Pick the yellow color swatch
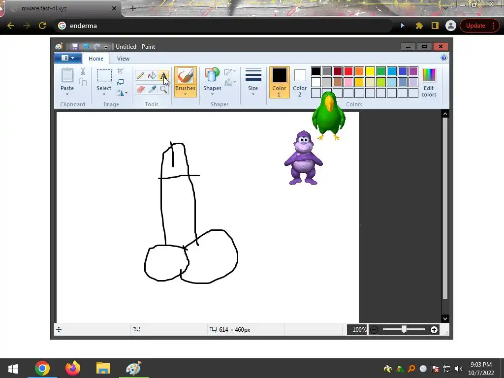This screenshot has width=504, height=378. [370, 71]
